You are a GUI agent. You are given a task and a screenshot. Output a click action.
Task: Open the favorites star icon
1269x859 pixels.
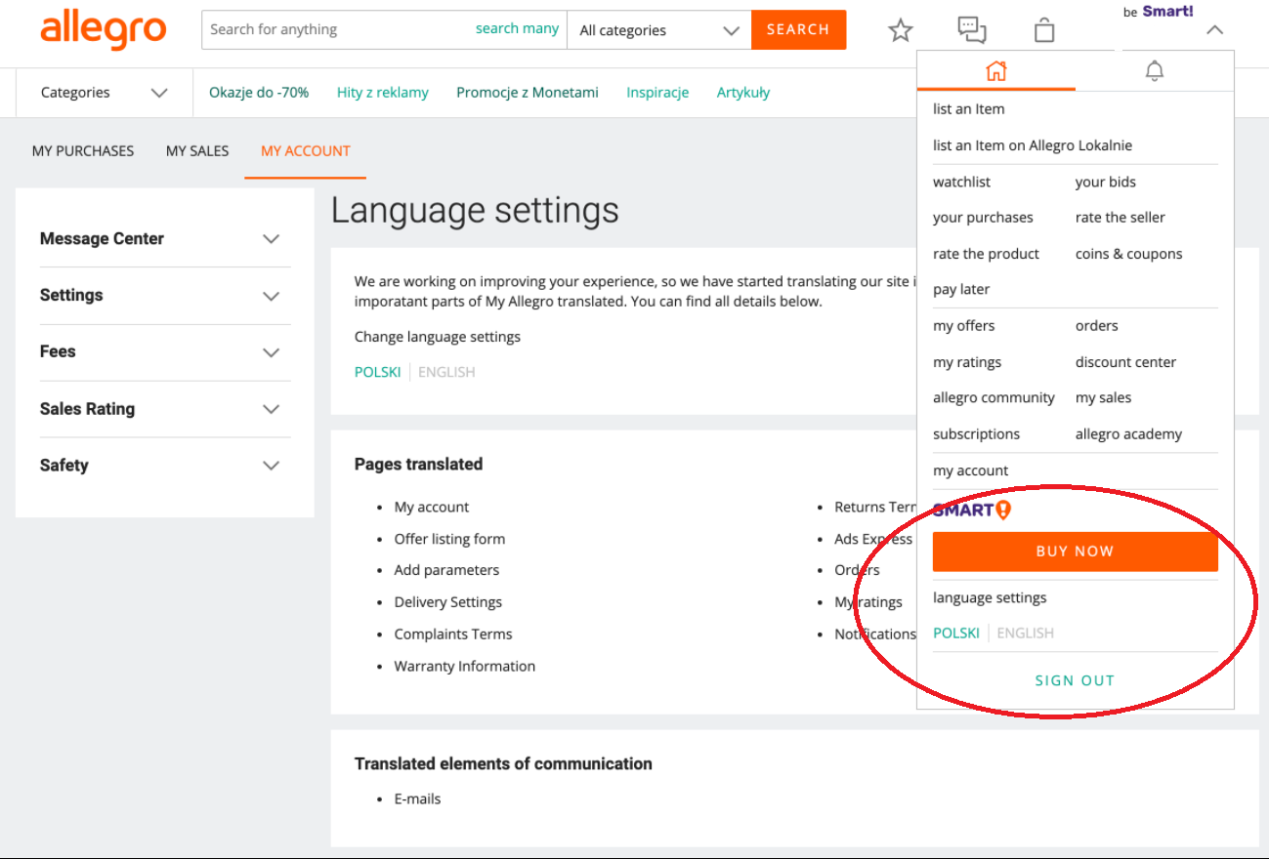[x=900, y=30]
